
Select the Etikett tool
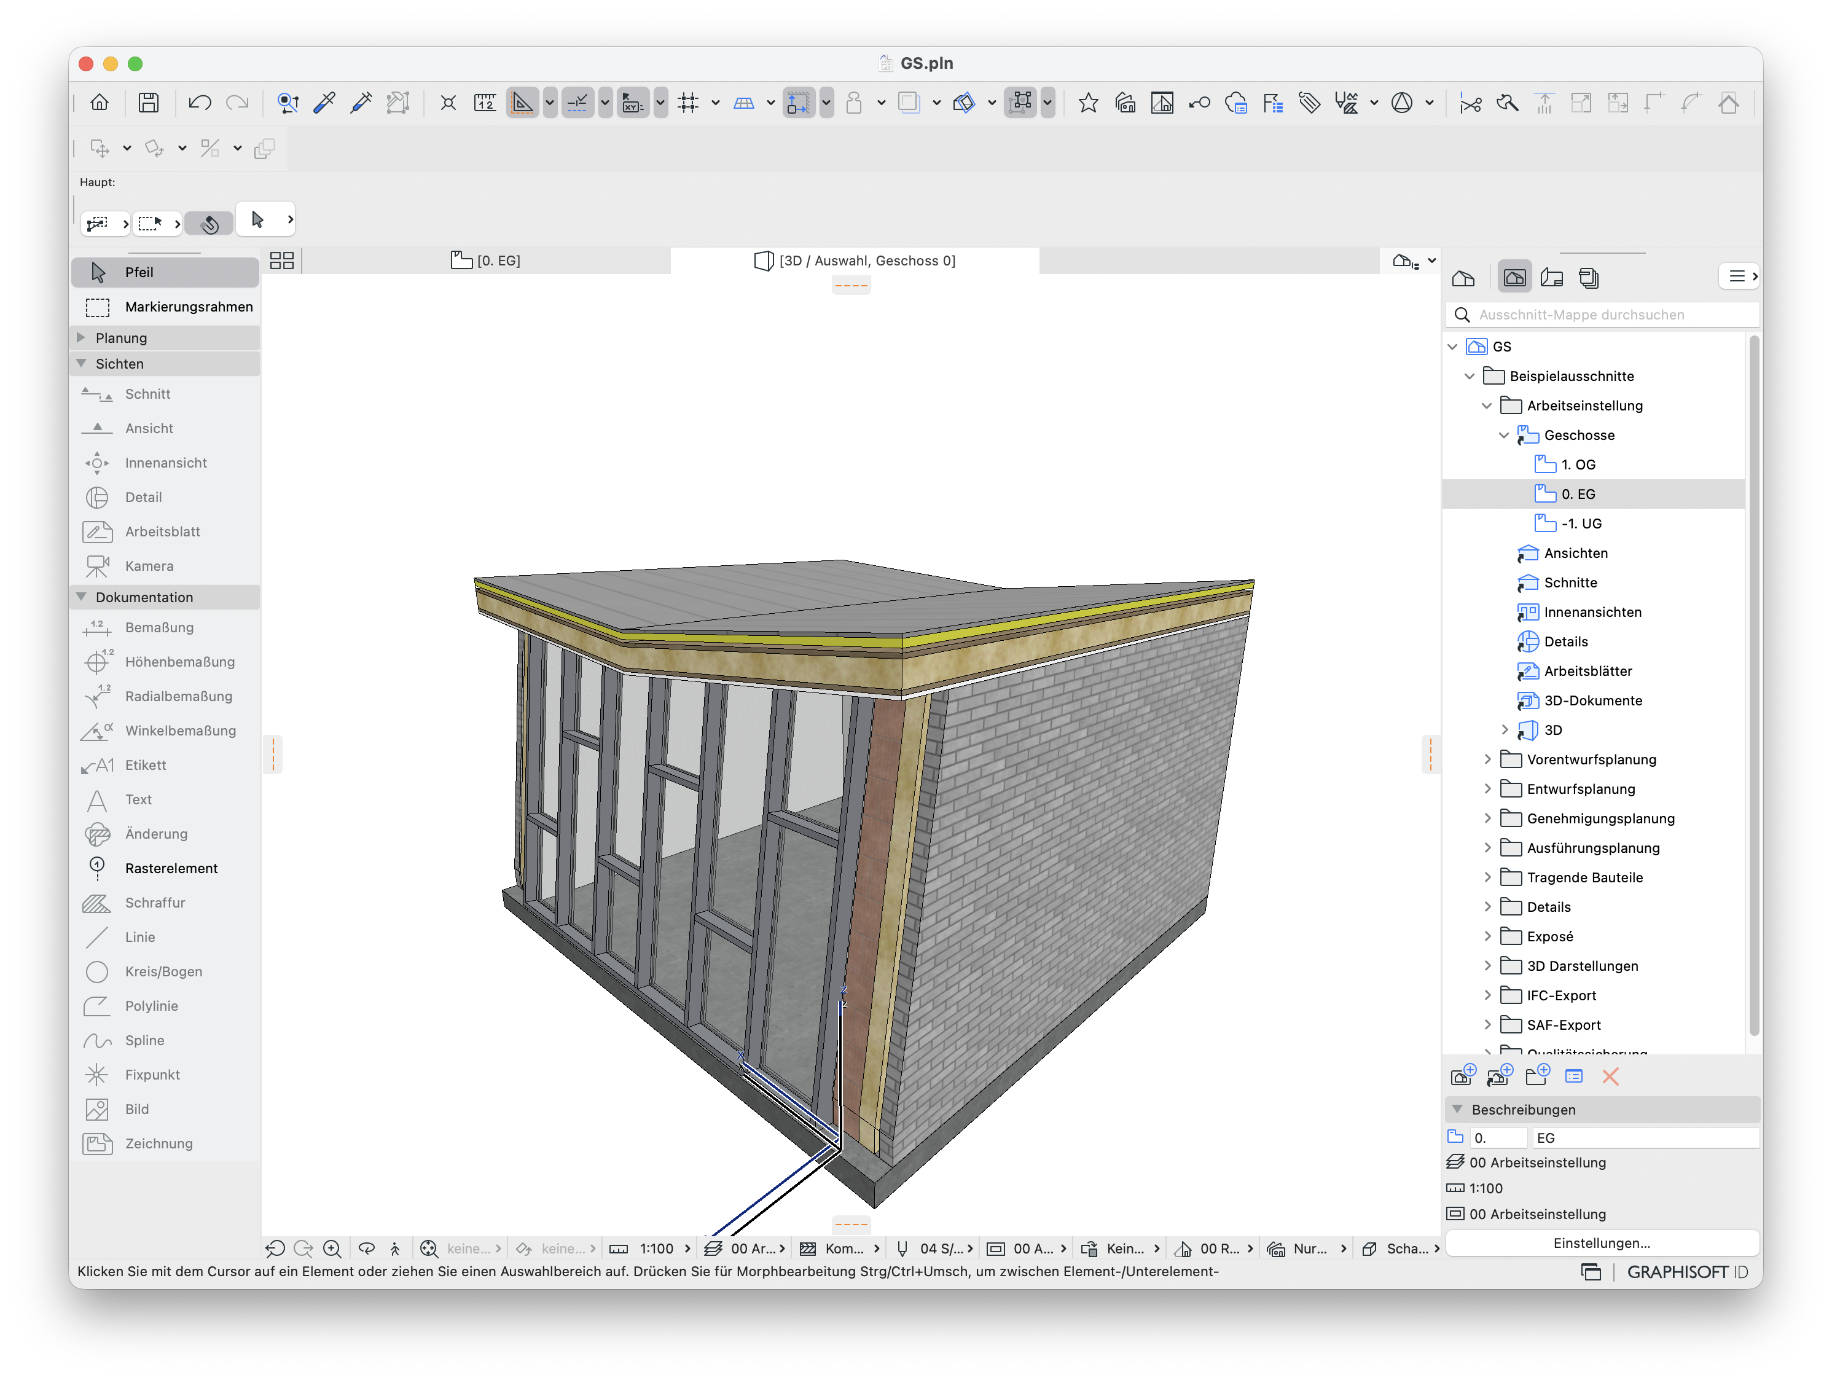[165, 766]
